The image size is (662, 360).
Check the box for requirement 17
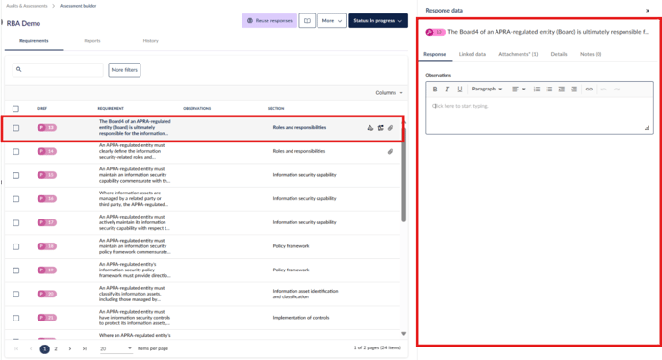pyautogui.click(x=16, y=222)
